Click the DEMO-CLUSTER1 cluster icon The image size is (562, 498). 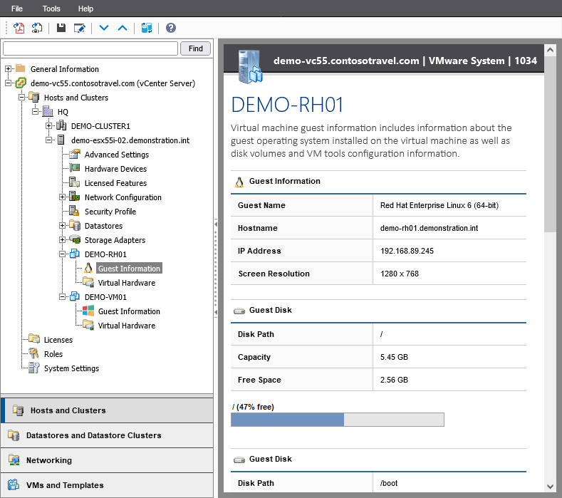[x=61, y=126]
